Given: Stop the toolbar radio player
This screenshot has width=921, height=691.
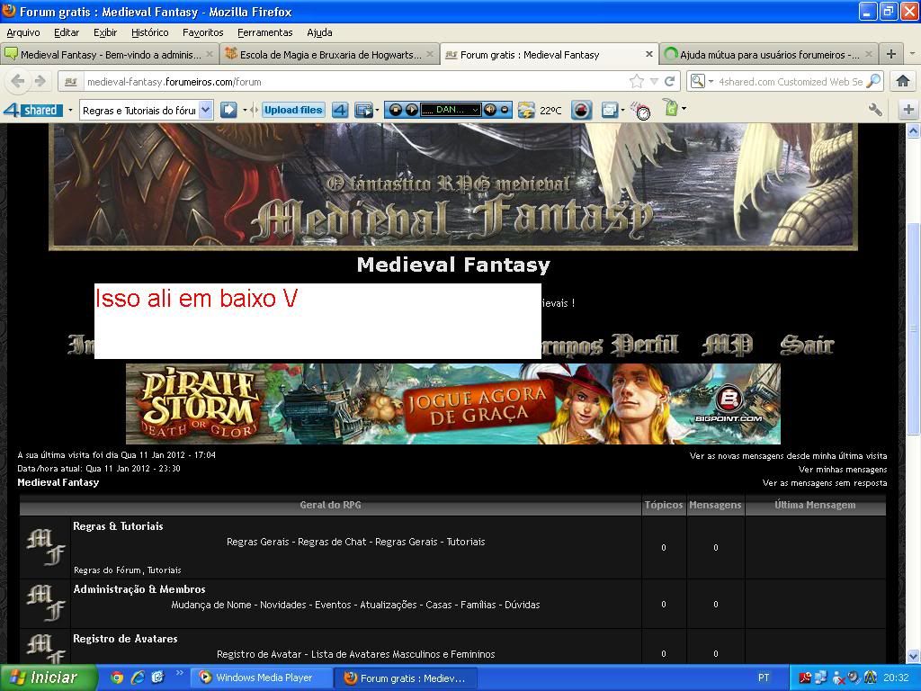Looking at the screenshot, I should [396, 110].
